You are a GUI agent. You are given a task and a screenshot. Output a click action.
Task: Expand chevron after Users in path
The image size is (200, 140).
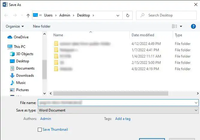point(56,15)
